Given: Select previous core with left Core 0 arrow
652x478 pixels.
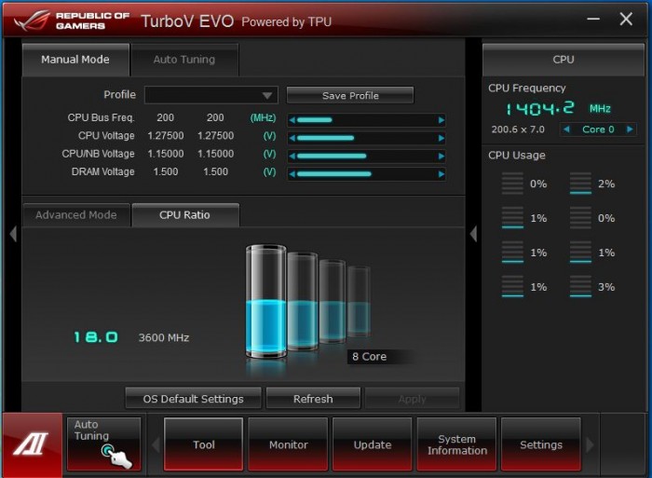Looking at the screenshot, I should click(566, 130).
